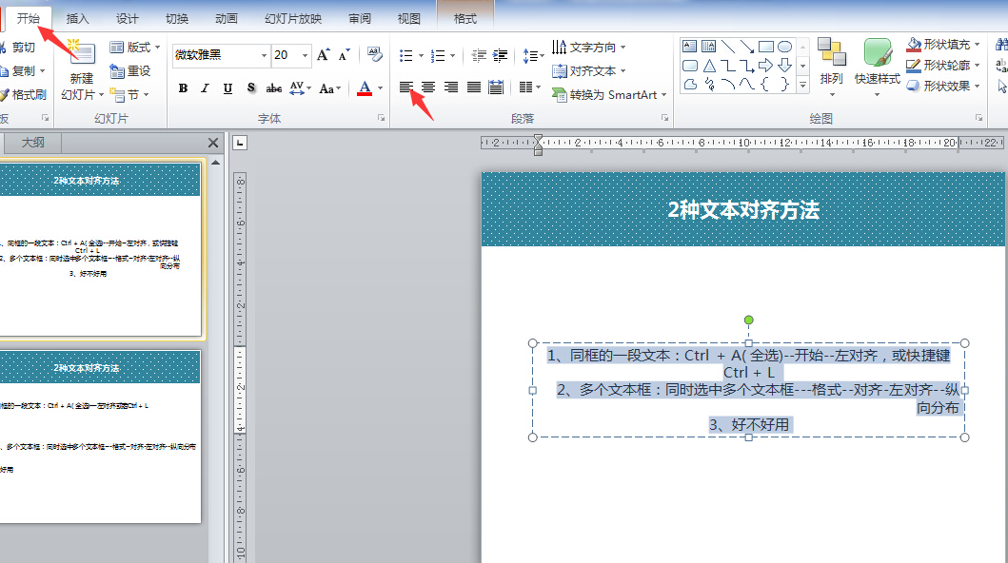1008x563 pixels.
Task: Select the triangle shape in the shapes gallery
Action: (x=708, y=66)
